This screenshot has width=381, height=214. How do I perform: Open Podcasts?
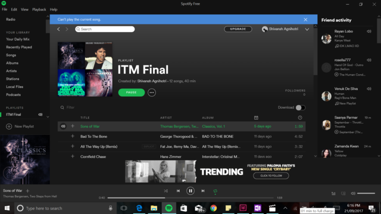(13, 95)
